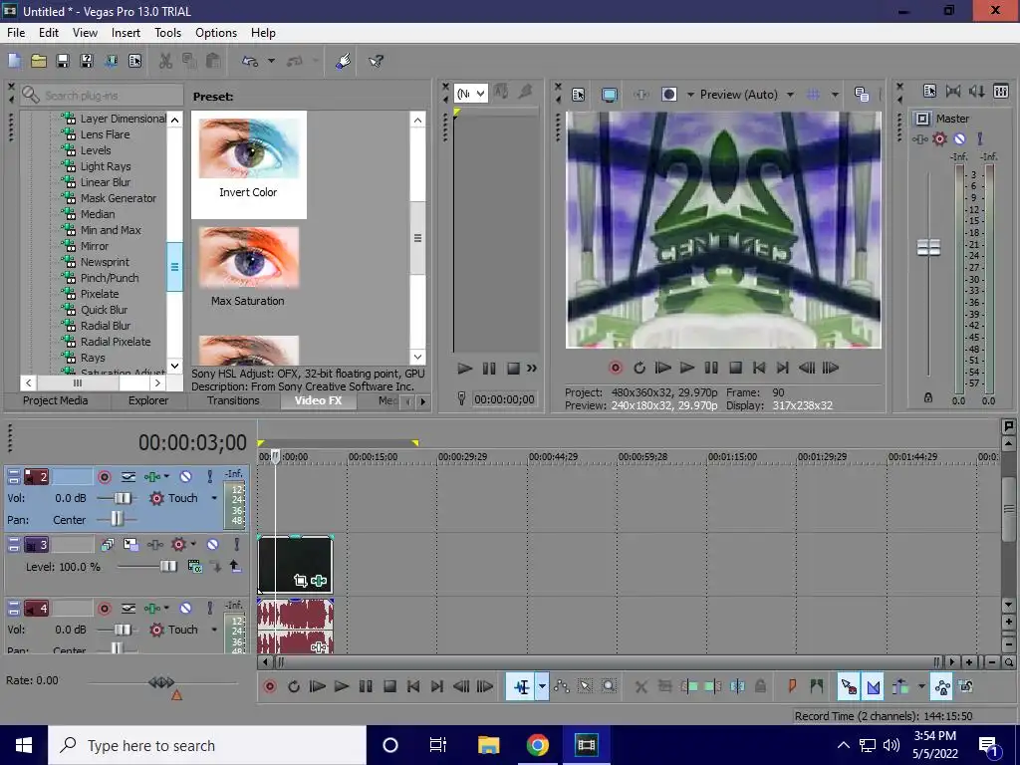Select Max Saturation preset thumbnail
1020x765 pixels.
click(248, 258)
